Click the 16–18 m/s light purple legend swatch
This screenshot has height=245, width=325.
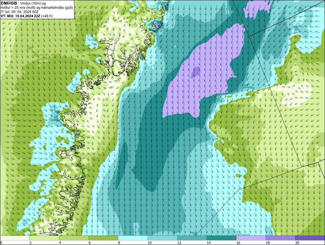[251, 238]
